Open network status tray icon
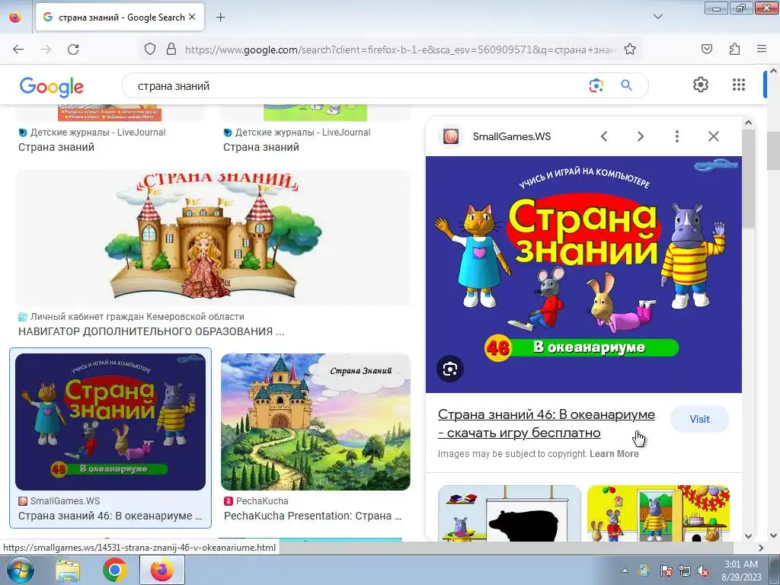Viewport: 780px width, 585px height. tap(685, 571)
